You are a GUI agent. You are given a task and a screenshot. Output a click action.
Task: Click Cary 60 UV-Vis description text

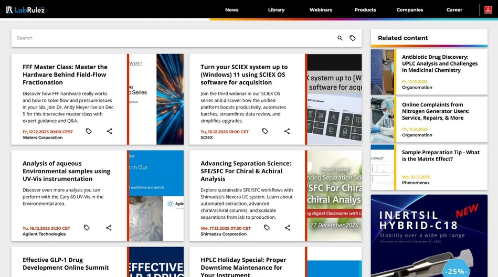63,197
